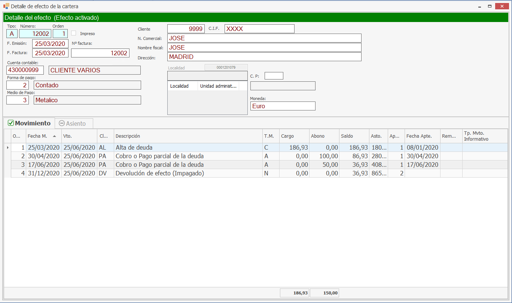Image resolution: width=512 pixels, height=303 pixels.
Task: Click the Cuenta contable field 430000999
Action: tap(25, 70)
